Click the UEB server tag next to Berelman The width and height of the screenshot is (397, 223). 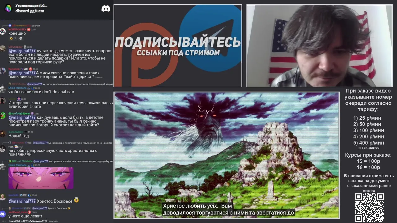point(25,69)
